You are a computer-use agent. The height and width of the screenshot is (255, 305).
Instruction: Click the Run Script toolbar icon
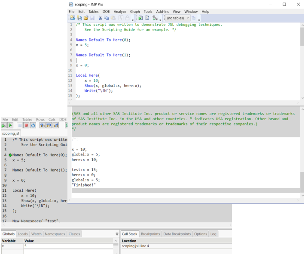tap(140, 18)
